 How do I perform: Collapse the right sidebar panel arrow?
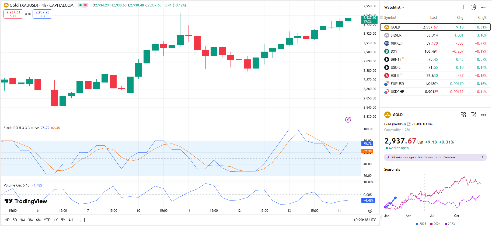381,217
